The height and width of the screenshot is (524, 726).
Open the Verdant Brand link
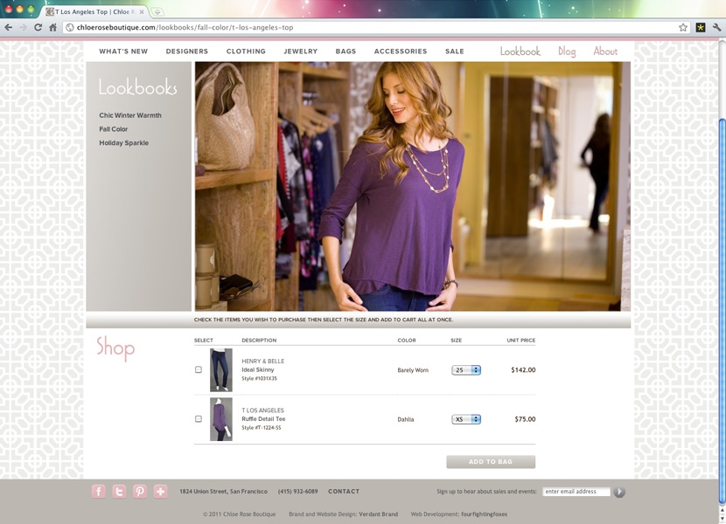point(378,514)
